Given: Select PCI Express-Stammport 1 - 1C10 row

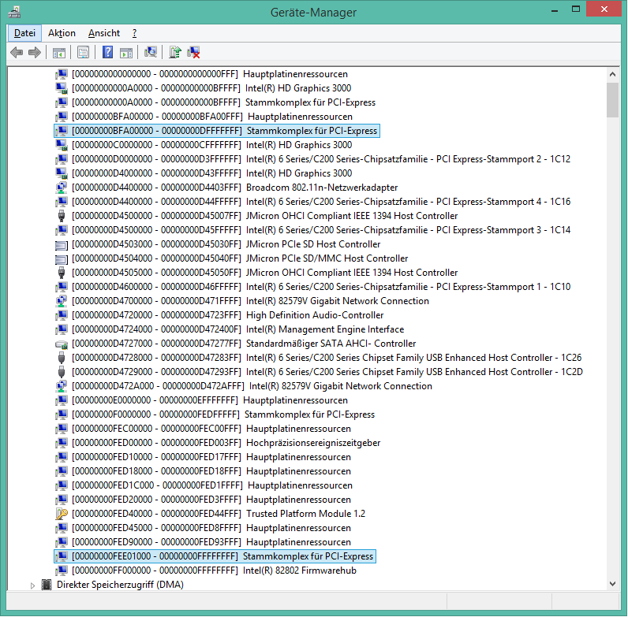Looking at the screenshot, I should pos(321,287).
